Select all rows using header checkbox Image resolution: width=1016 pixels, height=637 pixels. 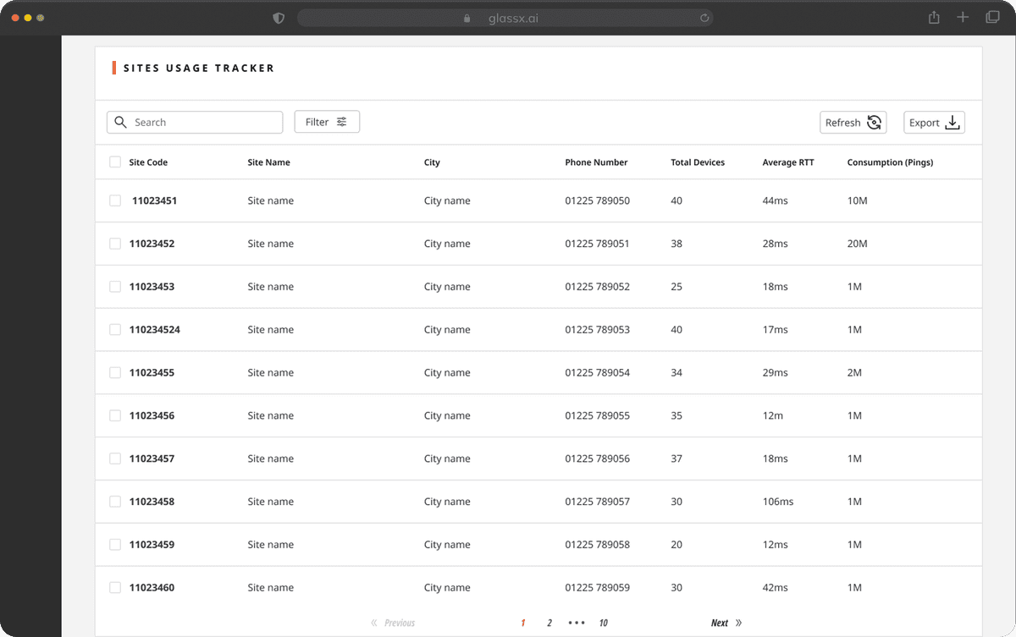[x=115, y=162]
